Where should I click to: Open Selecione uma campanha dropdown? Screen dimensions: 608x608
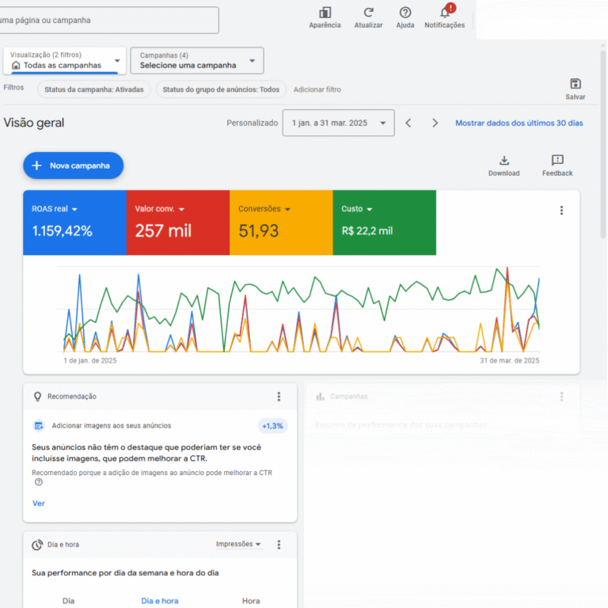point(197,60)
